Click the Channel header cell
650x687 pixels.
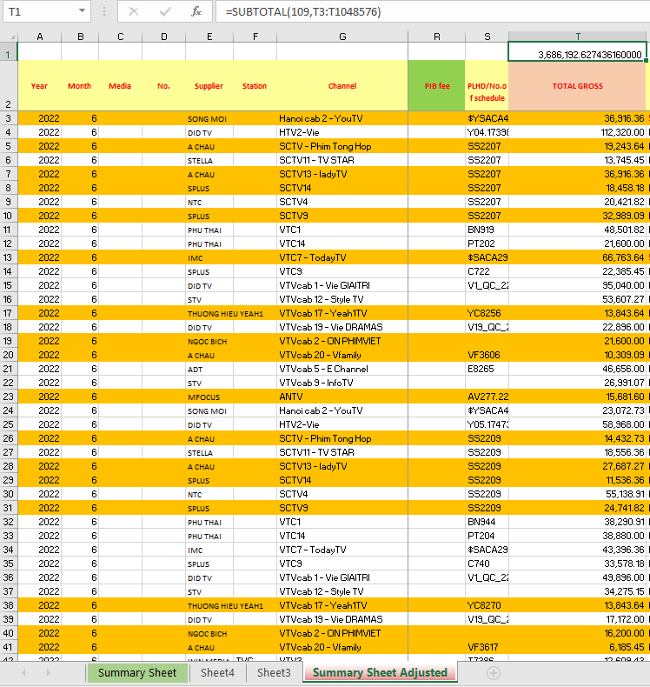click(x=342, y=85)
